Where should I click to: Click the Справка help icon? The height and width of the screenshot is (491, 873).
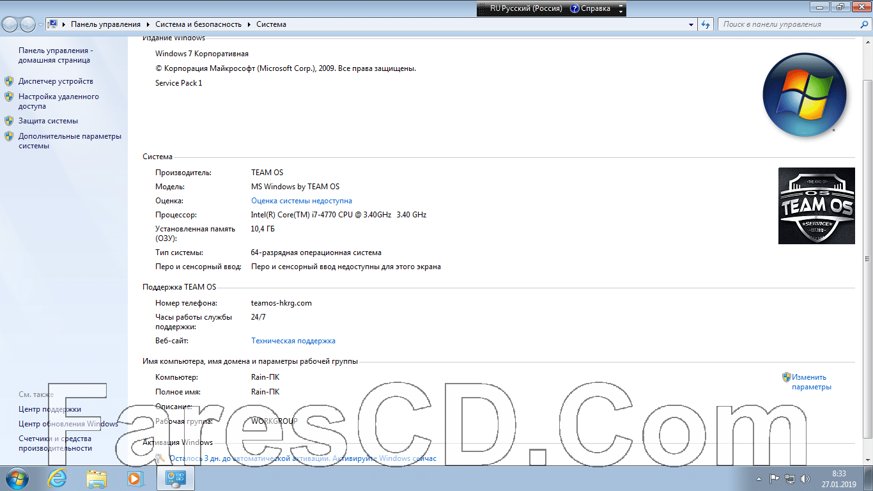[x=575, y=8]
